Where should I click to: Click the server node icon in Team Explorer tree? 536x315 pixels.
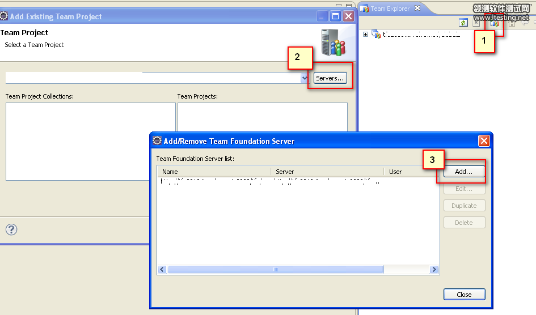[x=376, y=35]
